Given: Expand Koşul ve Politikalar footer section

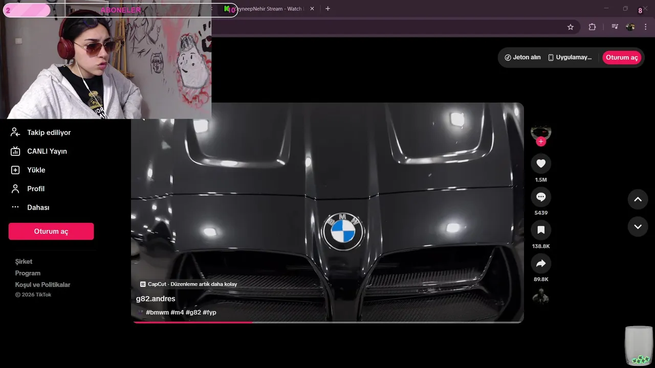Looking at the screenshot, I should pos(42,285).
